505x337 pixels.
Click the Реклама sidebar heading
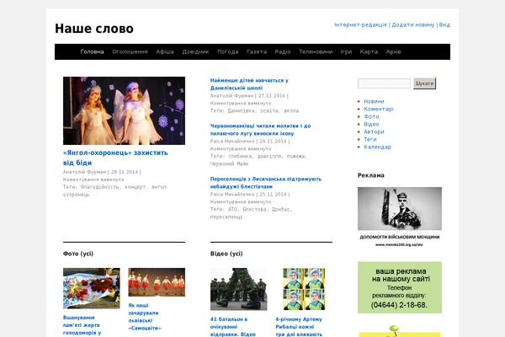(x=370, y=175)
